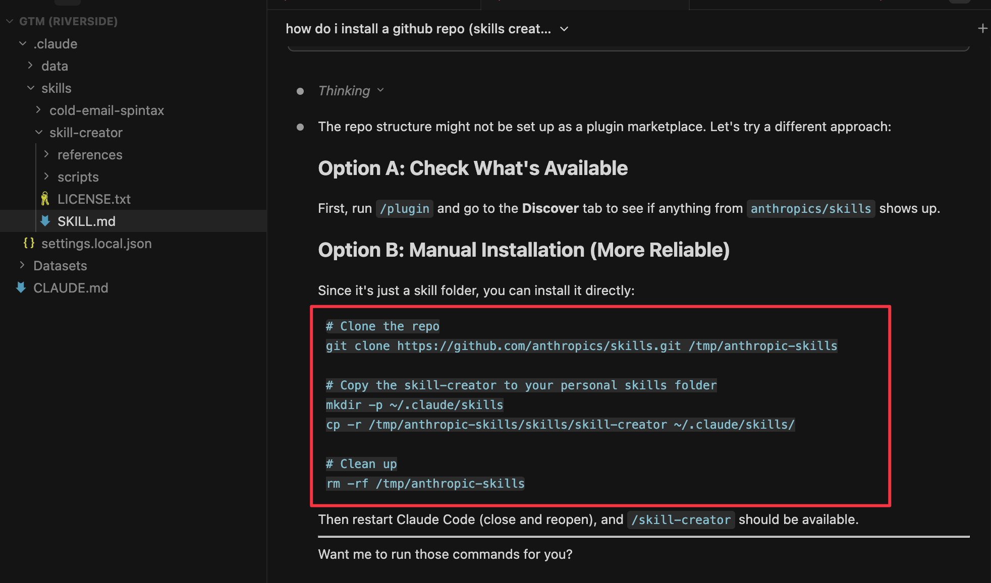This screenshot has width=991, height=583.
Task: Expand the cold-email-spintax folder
Action: 38,110
